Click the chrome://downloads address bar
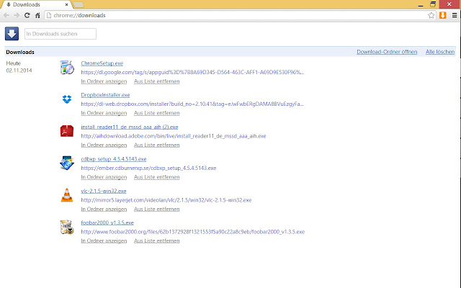Viewport: 461px width, 288px height. tap(236, 15)
